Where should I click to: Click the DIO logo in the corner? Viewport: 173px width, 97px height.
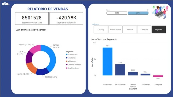click(6, 4)
